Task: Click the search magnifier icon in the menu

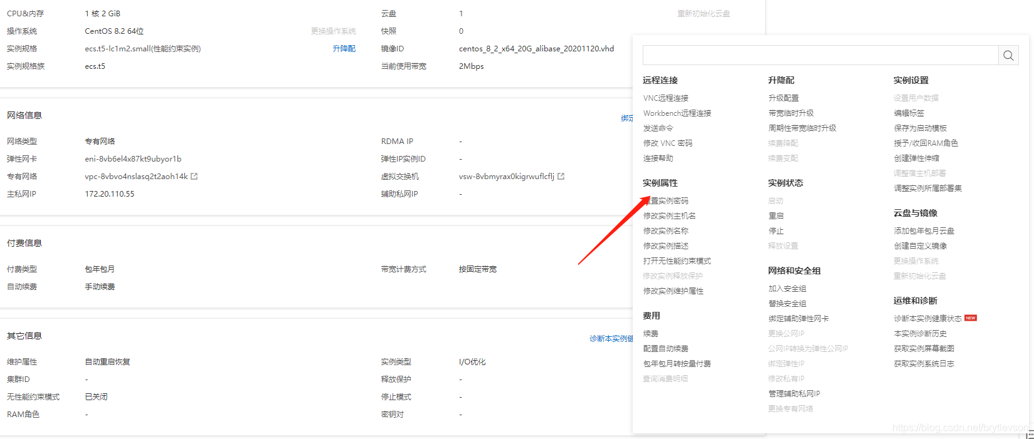Action: (x=1008, y=55)
